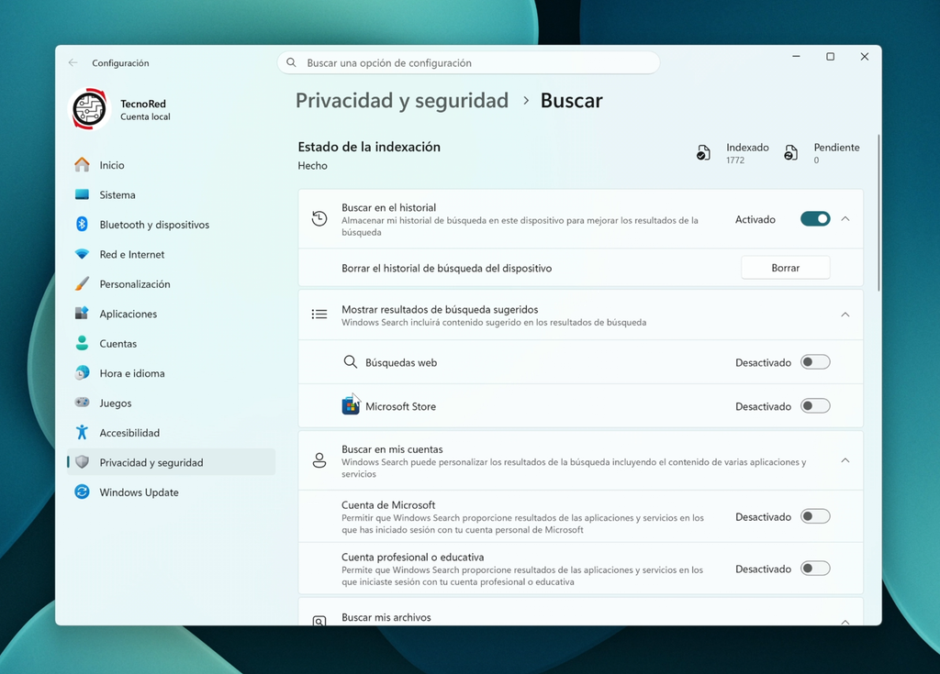Click the history clock icon beside Buscar en el historial
Viewport: 940px width, 674px height.
pos(319,219)
